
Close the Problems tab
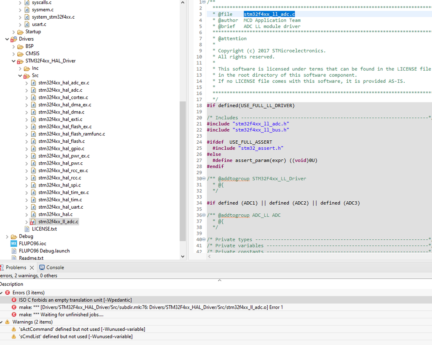pyautogui.click(x=32, y=268)
